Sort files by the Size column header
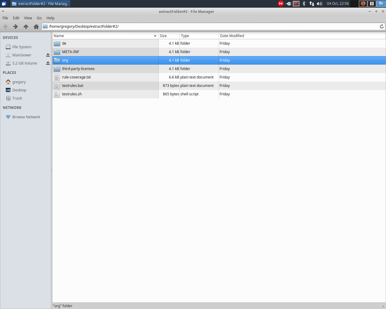386x309 pixels. (169, 36)
